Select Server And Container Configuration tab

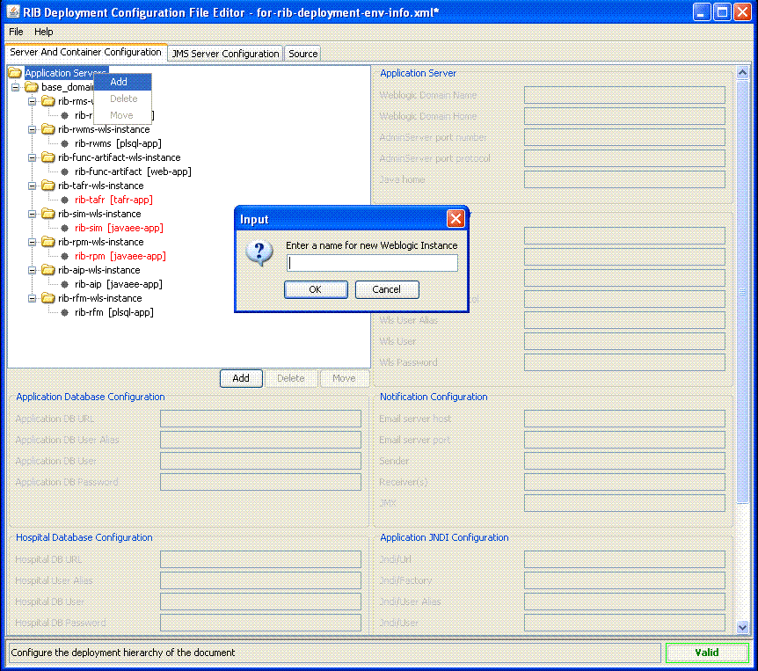pyautogui.click(x=85, y=52)
